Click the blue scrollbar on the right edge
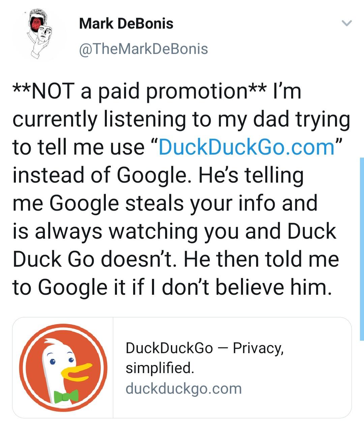 coord(361,250)
